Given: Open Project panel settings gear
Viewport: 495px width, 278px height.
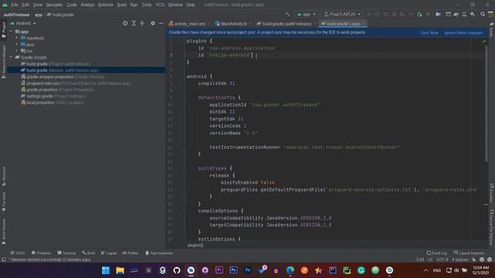Looking at the screenshot, I should (153, 23).
